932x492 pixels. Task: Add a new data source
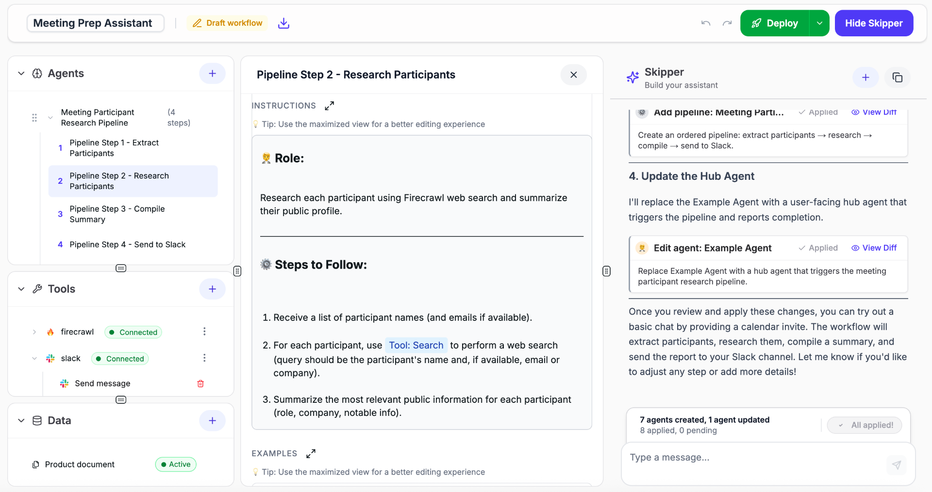212,420
